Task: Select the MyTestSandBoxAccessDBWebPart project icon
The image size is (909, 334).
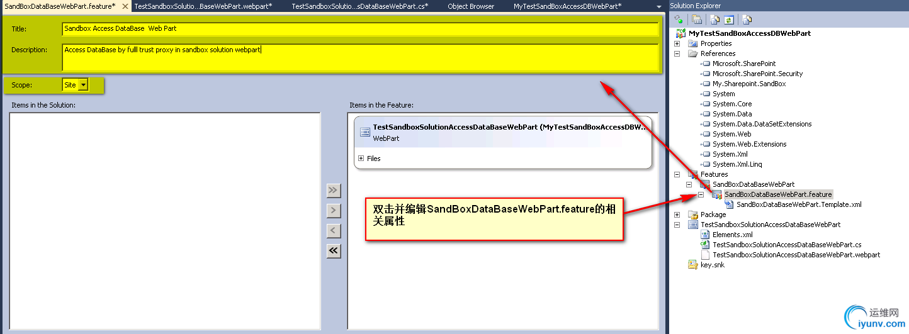Action: (680, 33)
